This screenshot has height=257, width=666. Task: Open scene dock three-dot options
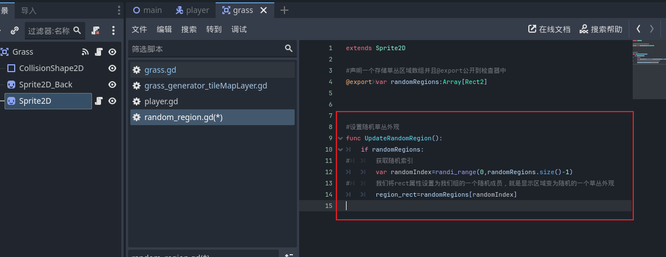coord(119,11)
